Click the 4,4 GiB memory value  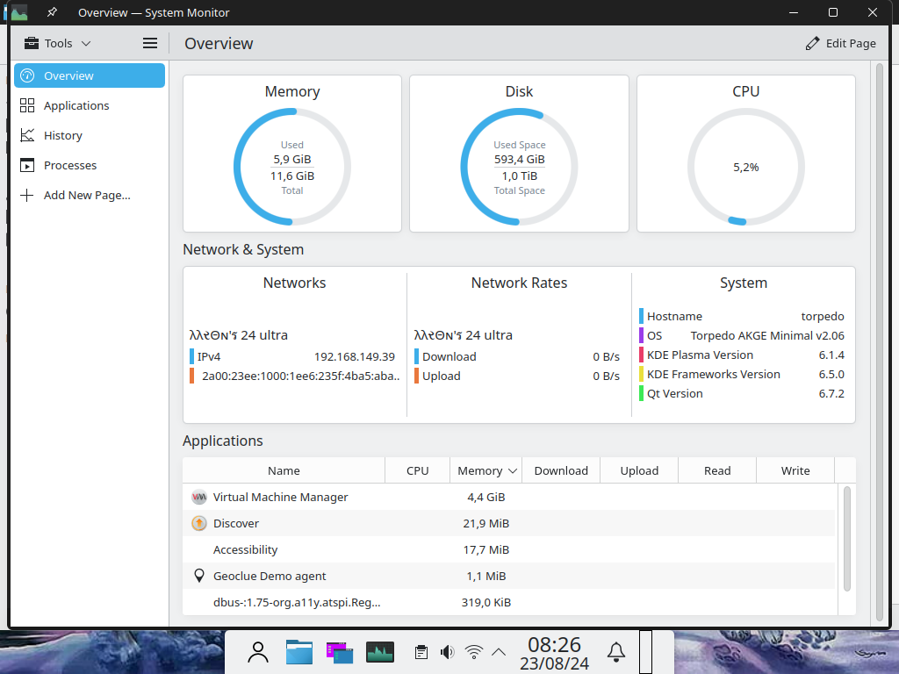(486, 497)
